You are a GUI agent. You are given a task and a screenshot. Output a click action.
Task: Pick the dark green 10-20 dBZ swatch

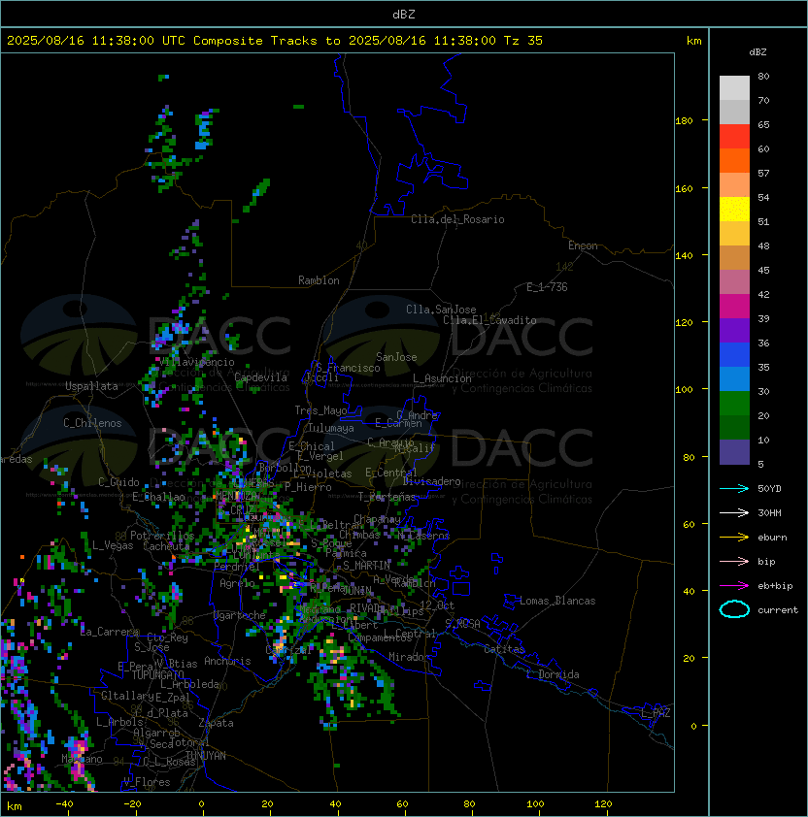(734, 427)
